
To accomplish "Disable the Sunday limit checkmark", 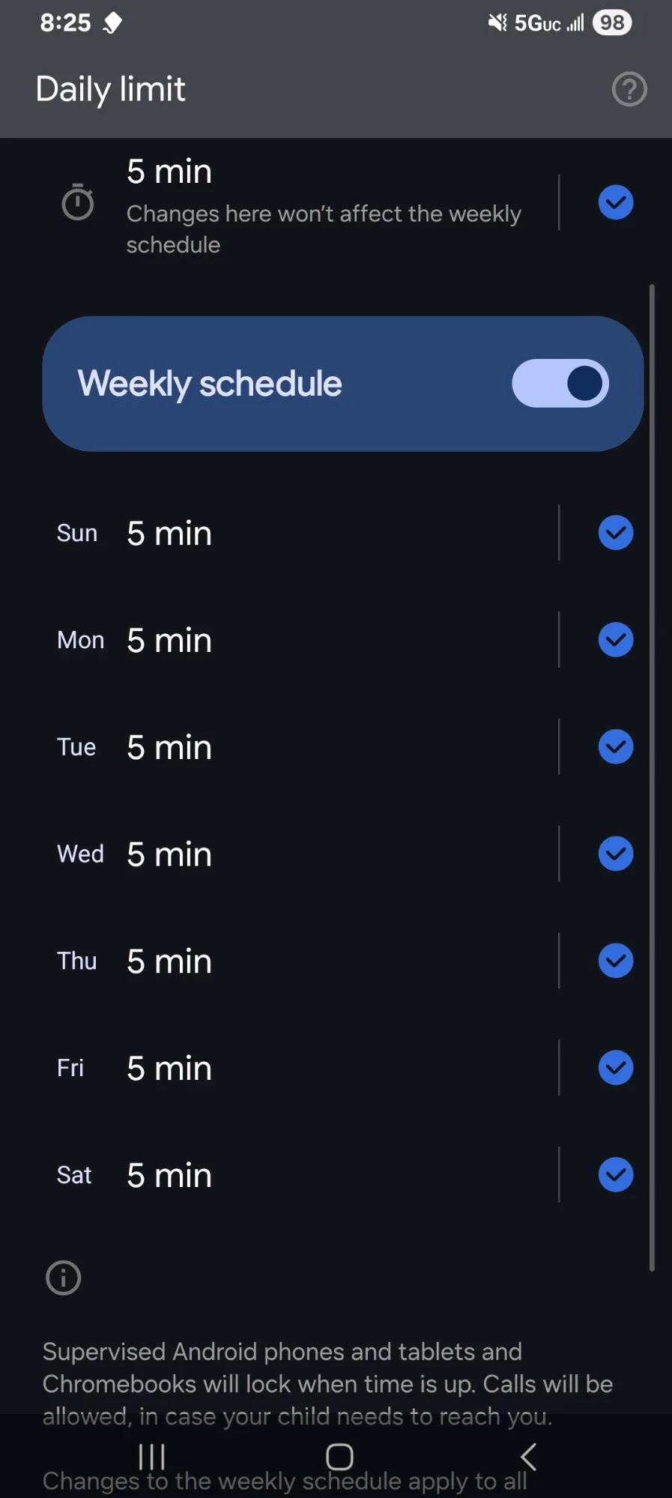I will (x=616, y=533).
